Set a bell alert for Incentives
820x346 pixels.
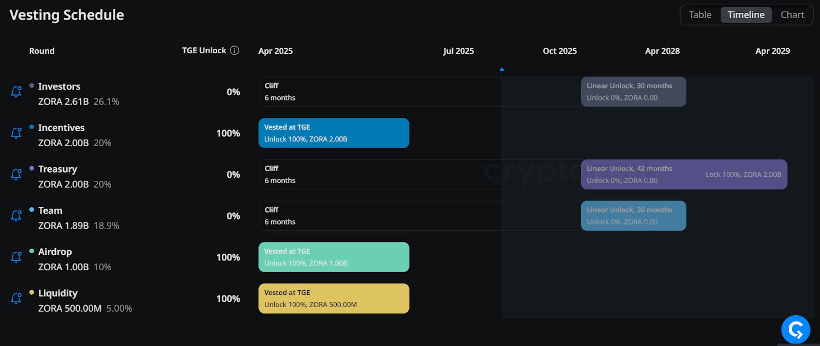point(16,133)
